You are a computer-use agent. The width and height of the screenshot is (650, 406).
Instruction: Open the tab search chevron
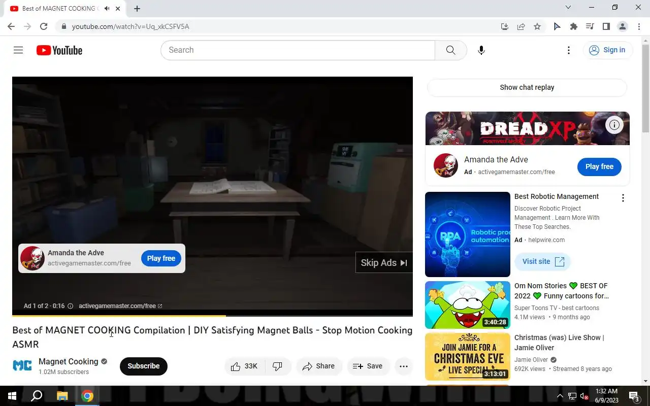click(x=568, y=7)
